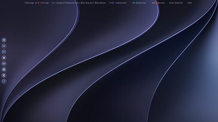Image resolution: width=218 pixels, height=122 pixels.
Task: Click the Write Rate label
Action: pyautogui.click(x=161, y=3)
